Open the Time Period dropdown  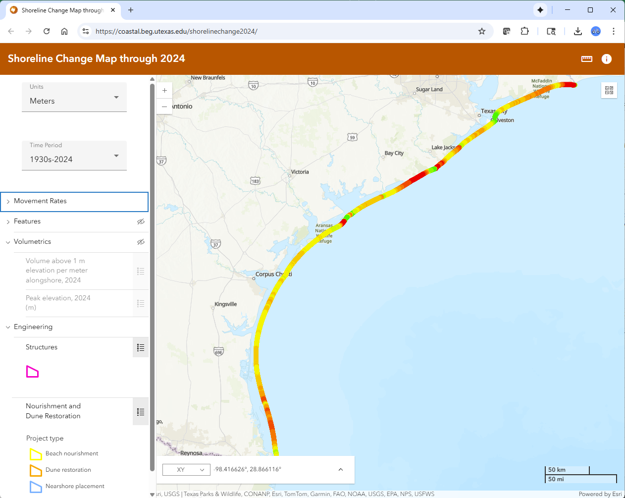[116, 155]
